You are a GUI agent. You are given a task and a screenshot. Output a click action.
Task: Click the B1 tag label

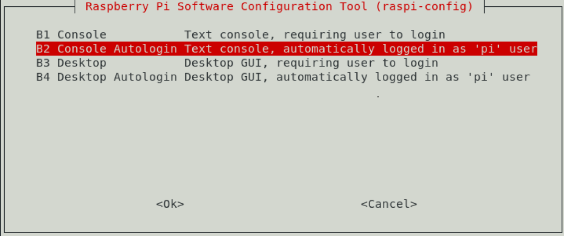point(43,35)
